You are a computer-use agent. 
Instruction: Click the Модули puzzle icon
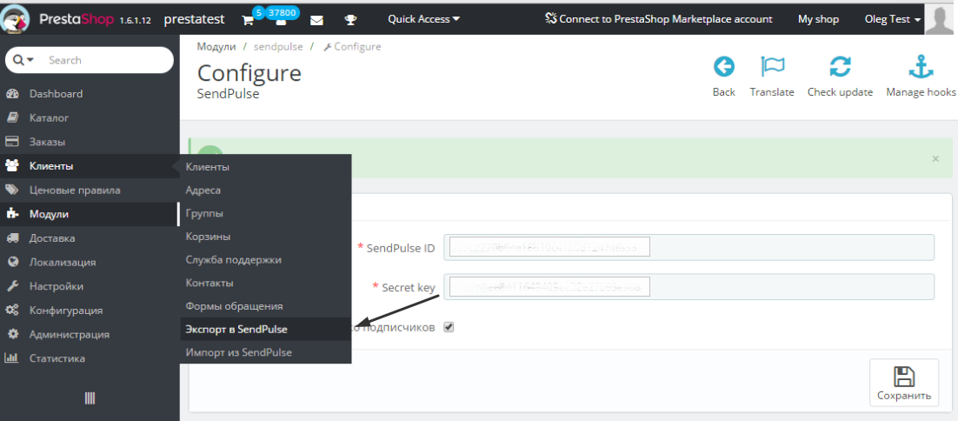pos(12,214)
